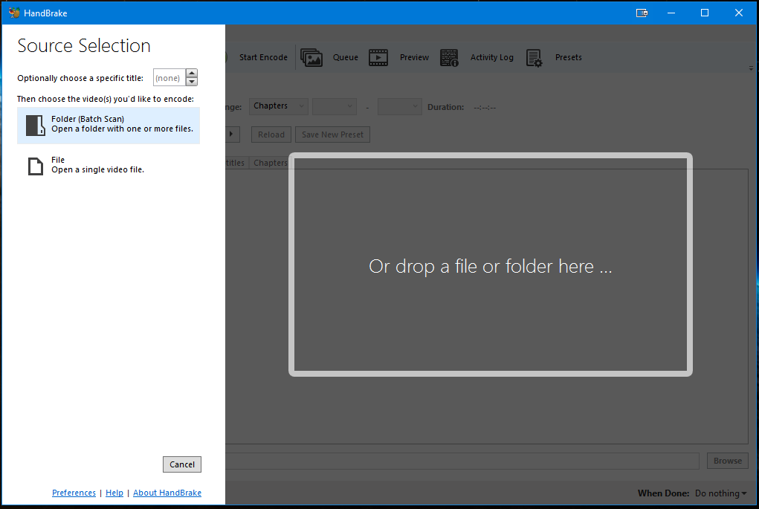Open the Preferences link
This screenshot has height=509, width=759.
click(74, 493)
